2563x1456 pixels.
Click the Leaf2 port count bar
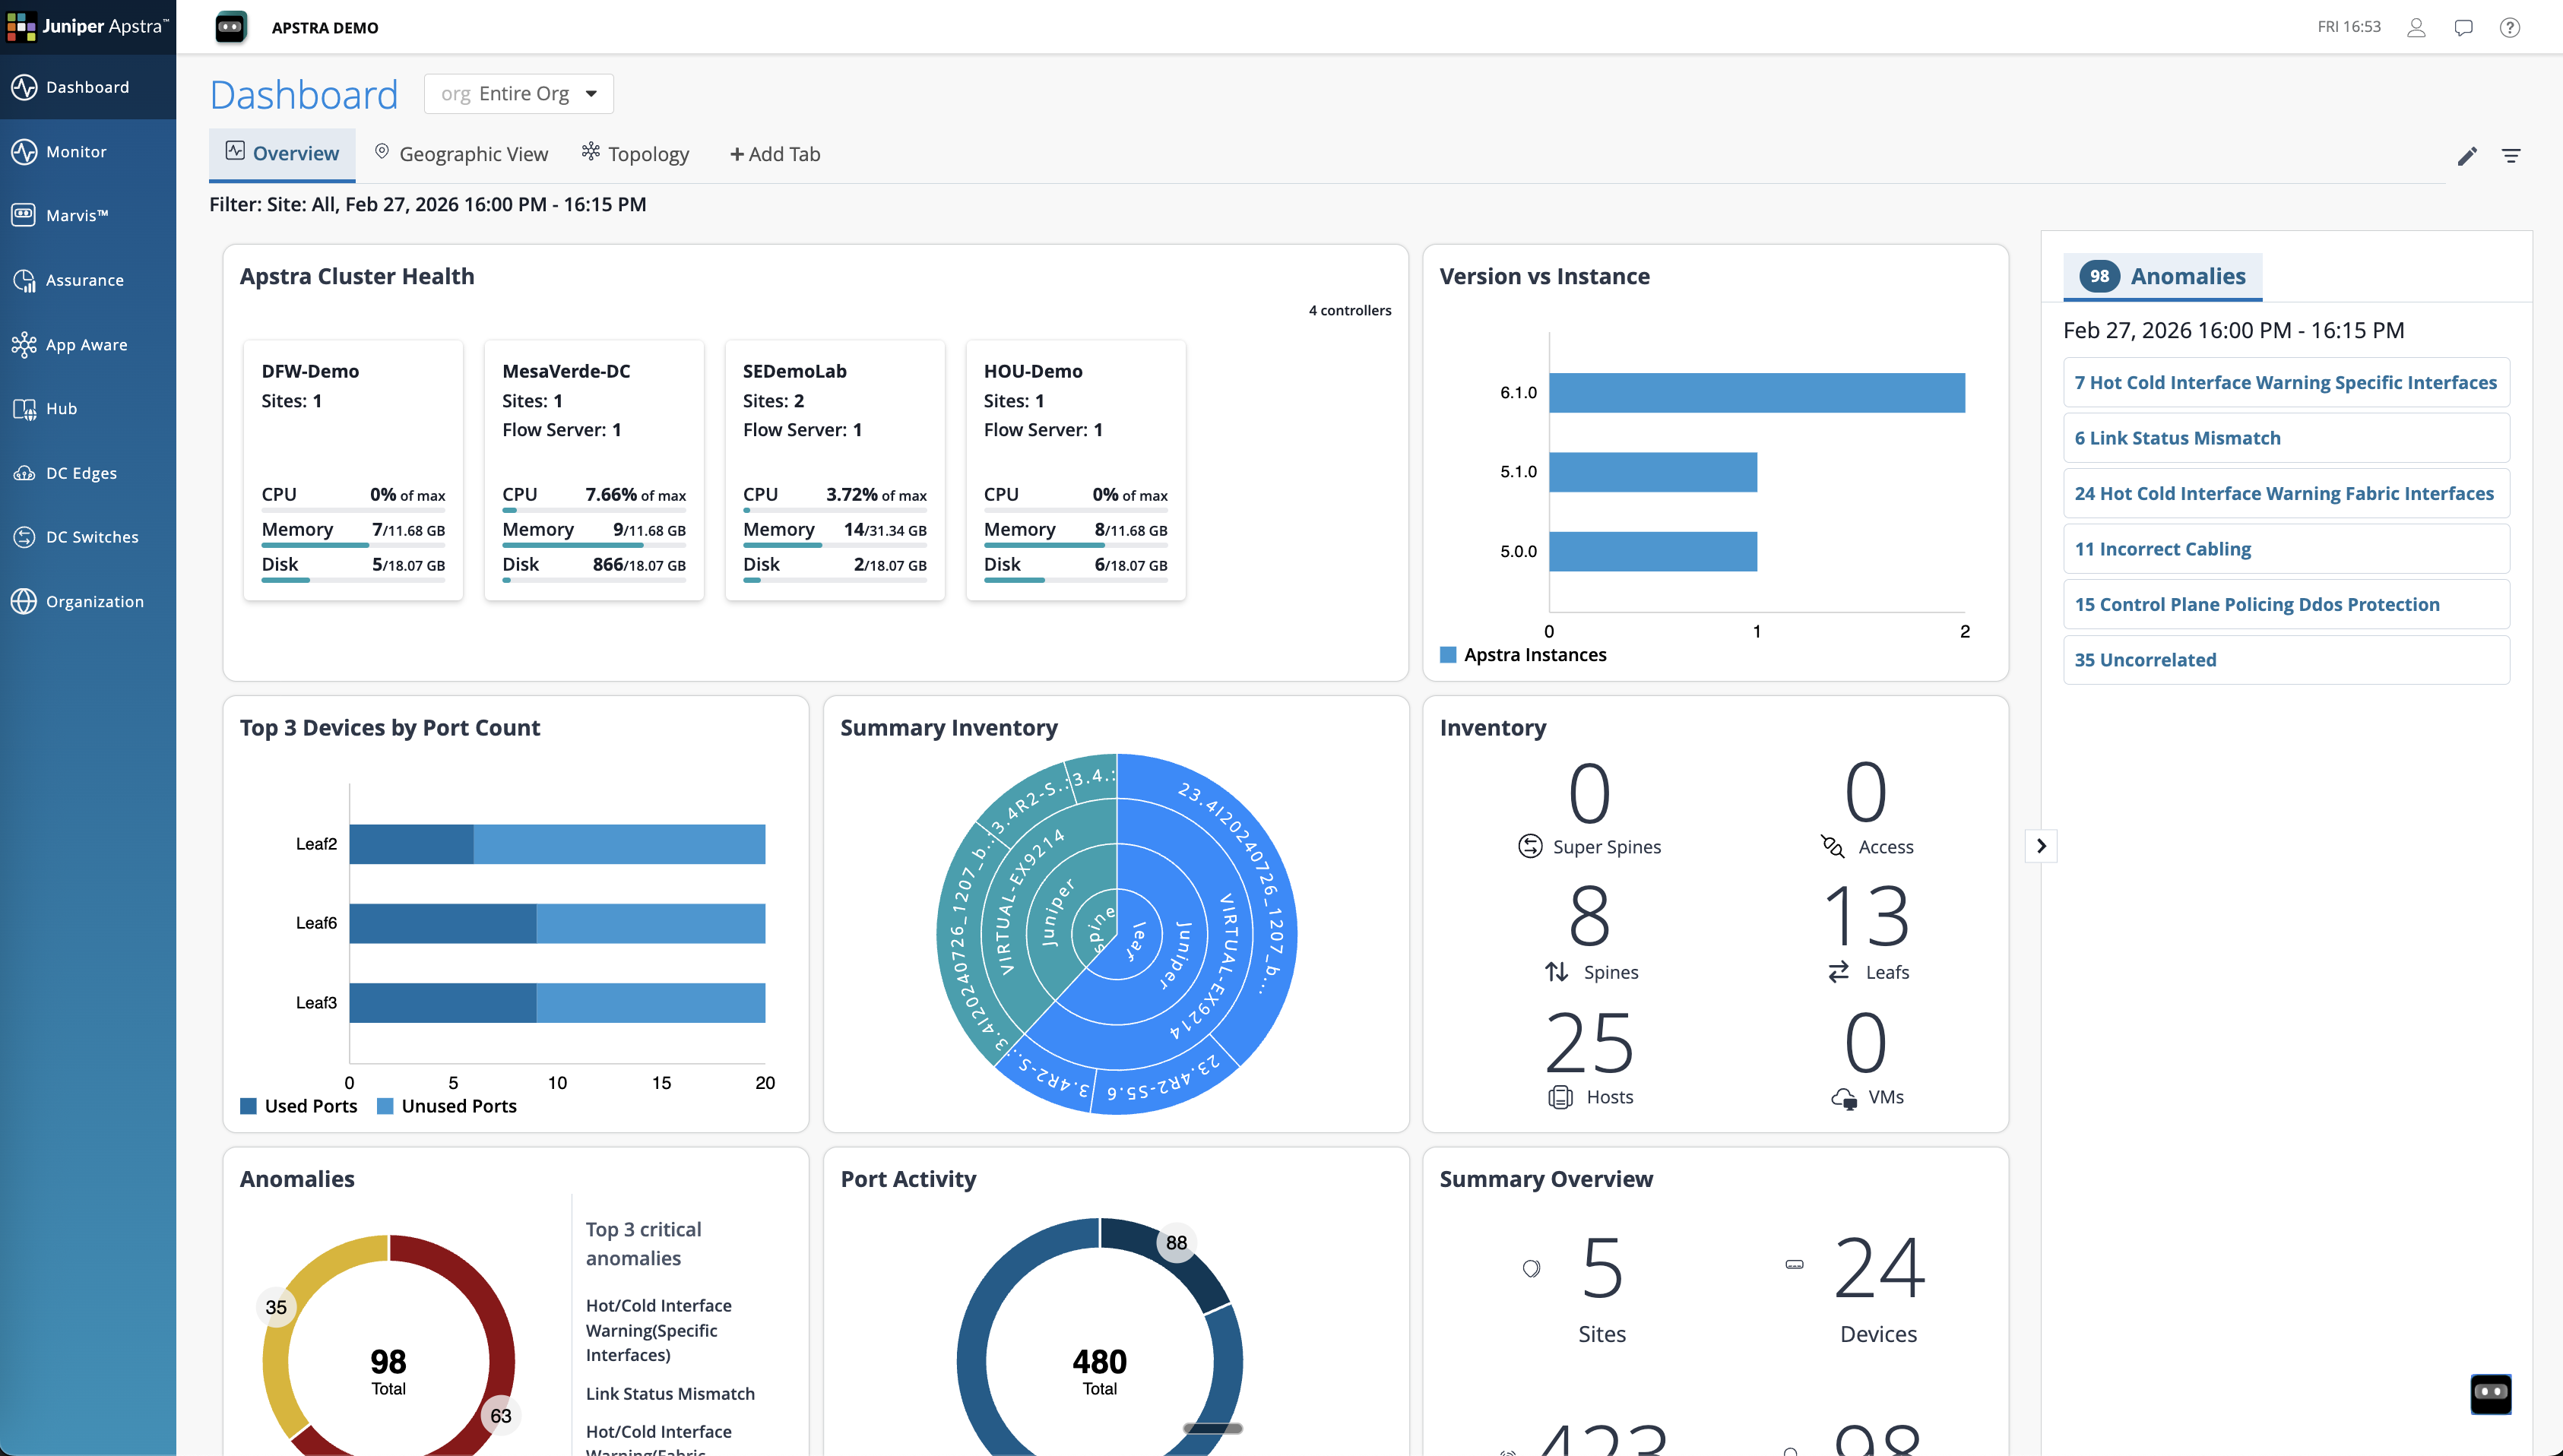(x=557, y=844)
